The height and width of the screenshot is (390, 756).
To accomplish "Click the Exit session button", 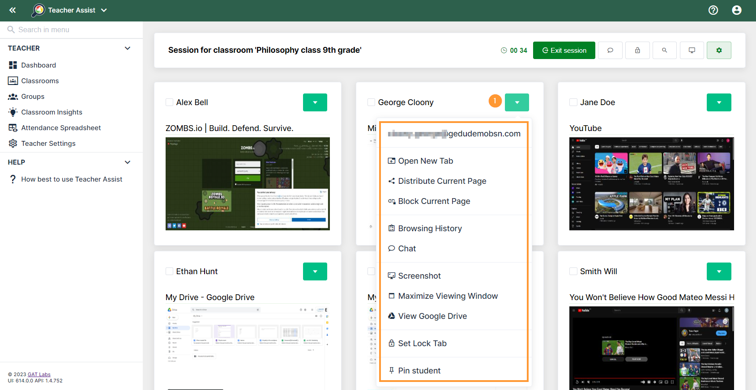I will (x=564, y=51).
